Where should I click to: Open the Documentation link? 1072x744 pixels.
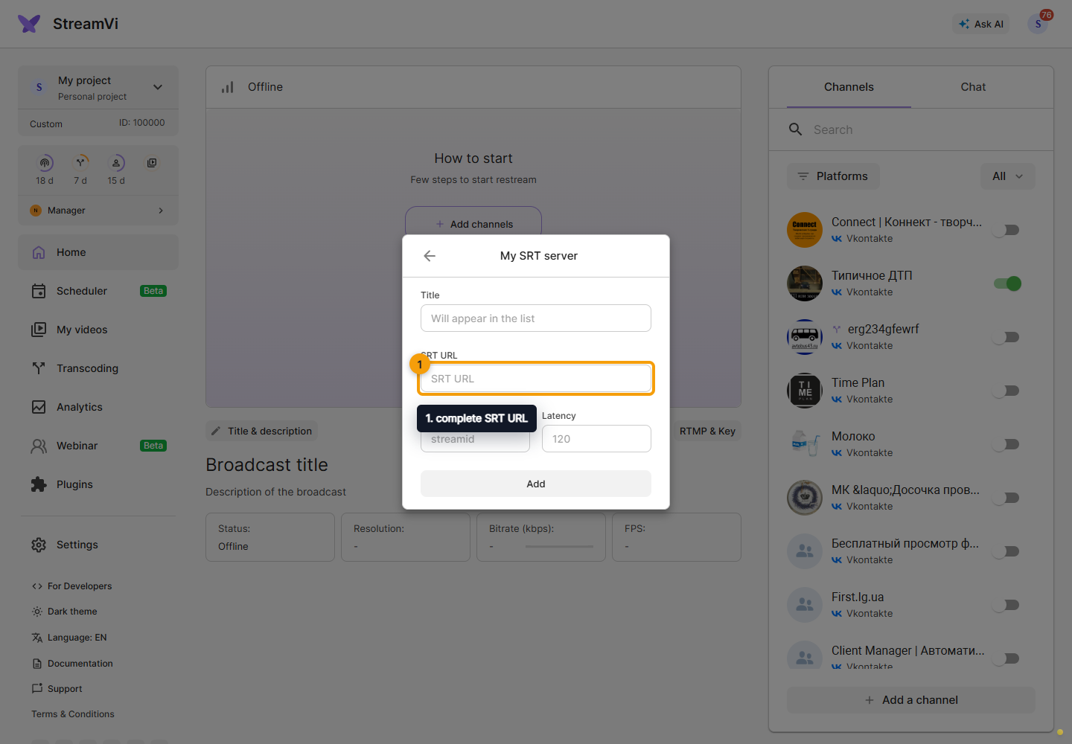(x=73, y=664)
